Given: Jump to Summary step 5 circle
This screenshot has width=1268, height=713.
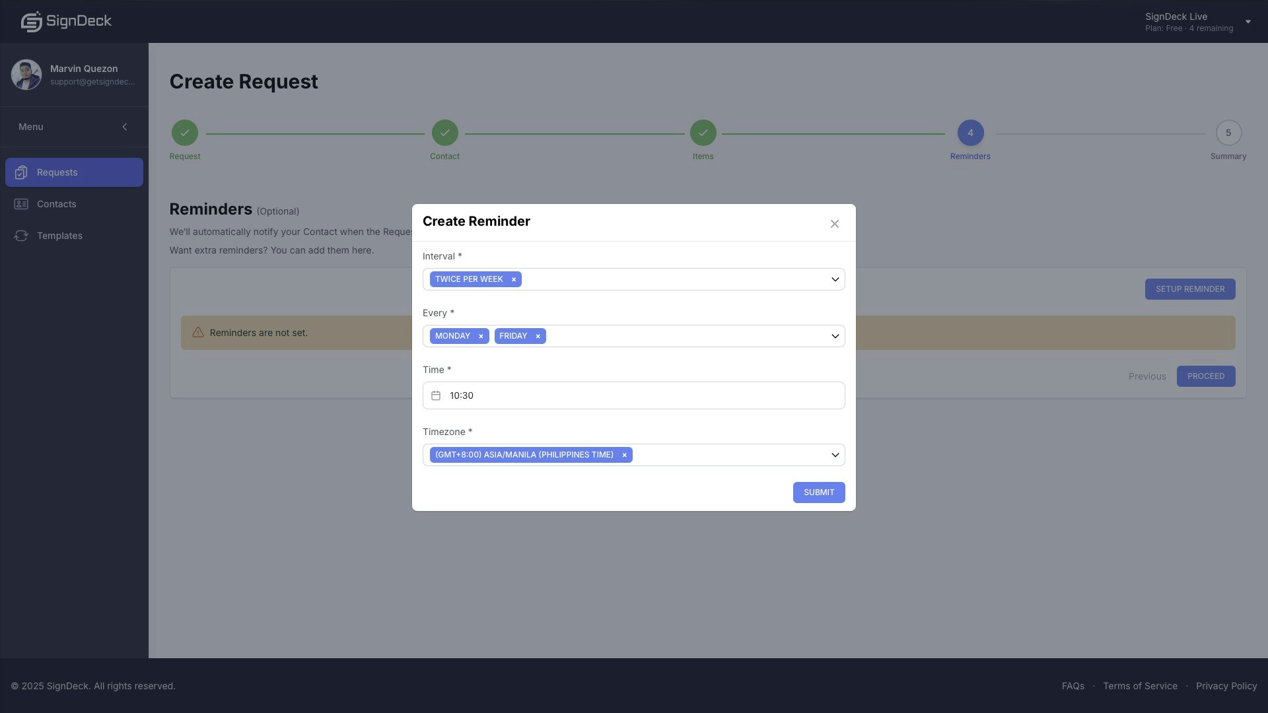Looking at the screenshot, I should tap(1228, 133).
